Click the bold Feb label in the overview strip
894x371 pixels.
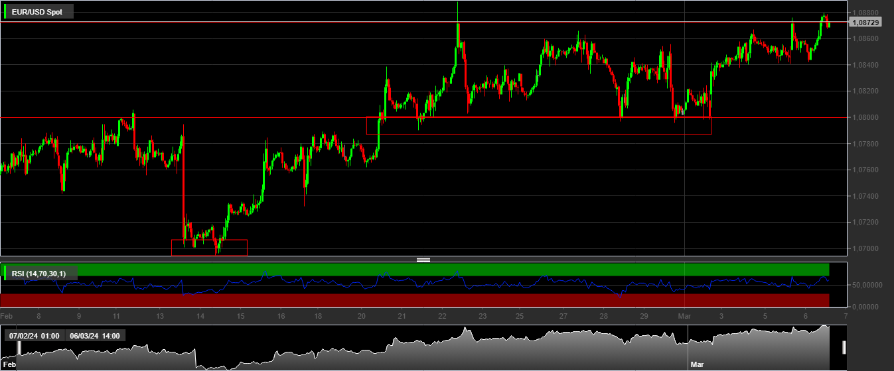[10, 364]
